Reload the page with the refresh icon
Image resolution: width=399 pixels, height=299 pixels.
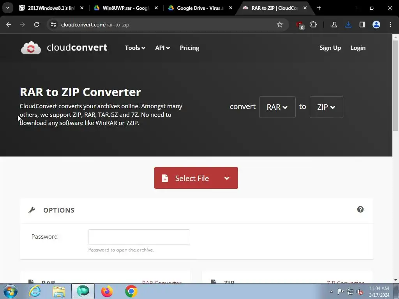pyautogui.click(x=37, y=25)
